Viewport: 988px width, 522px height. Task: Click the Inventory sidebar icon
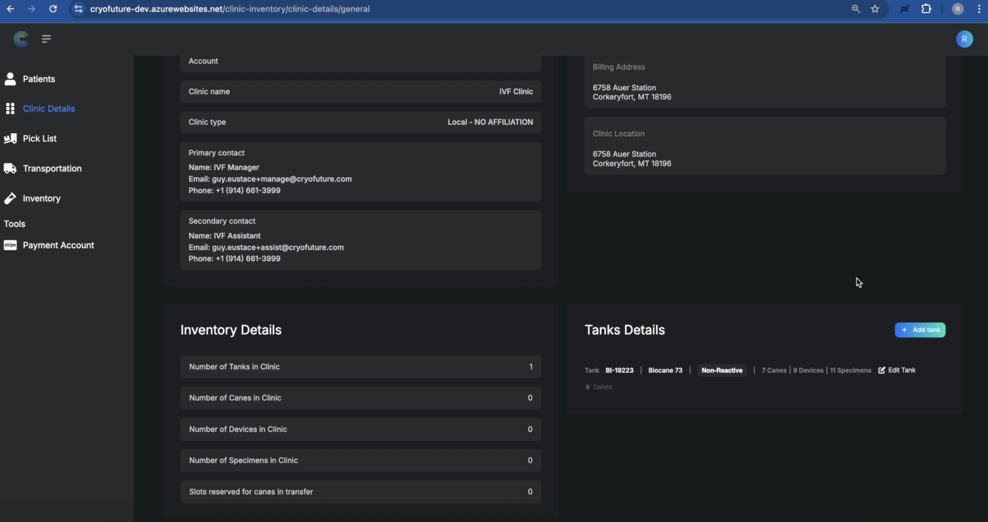(x=10, y=198)
